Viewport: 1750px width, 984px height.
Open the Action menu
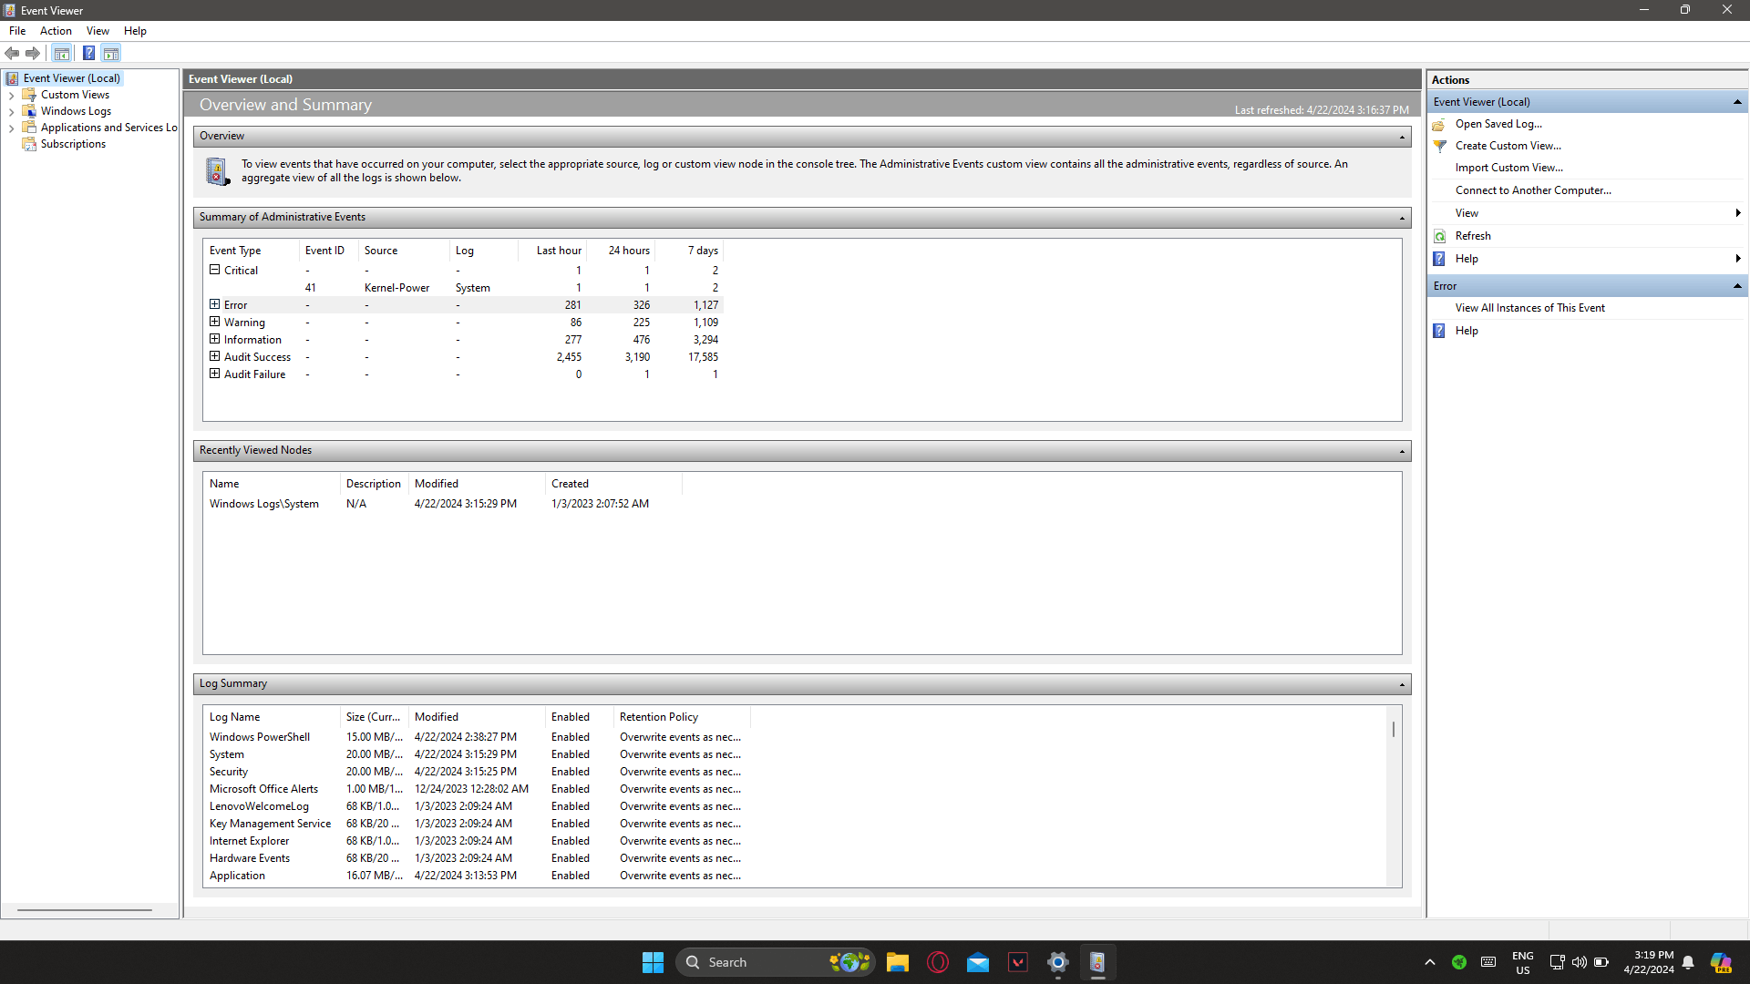[x=56, y=31]
